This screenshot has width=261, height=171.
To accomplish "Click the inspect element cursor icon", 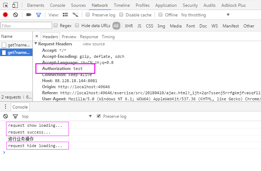I will coord(5,5).
